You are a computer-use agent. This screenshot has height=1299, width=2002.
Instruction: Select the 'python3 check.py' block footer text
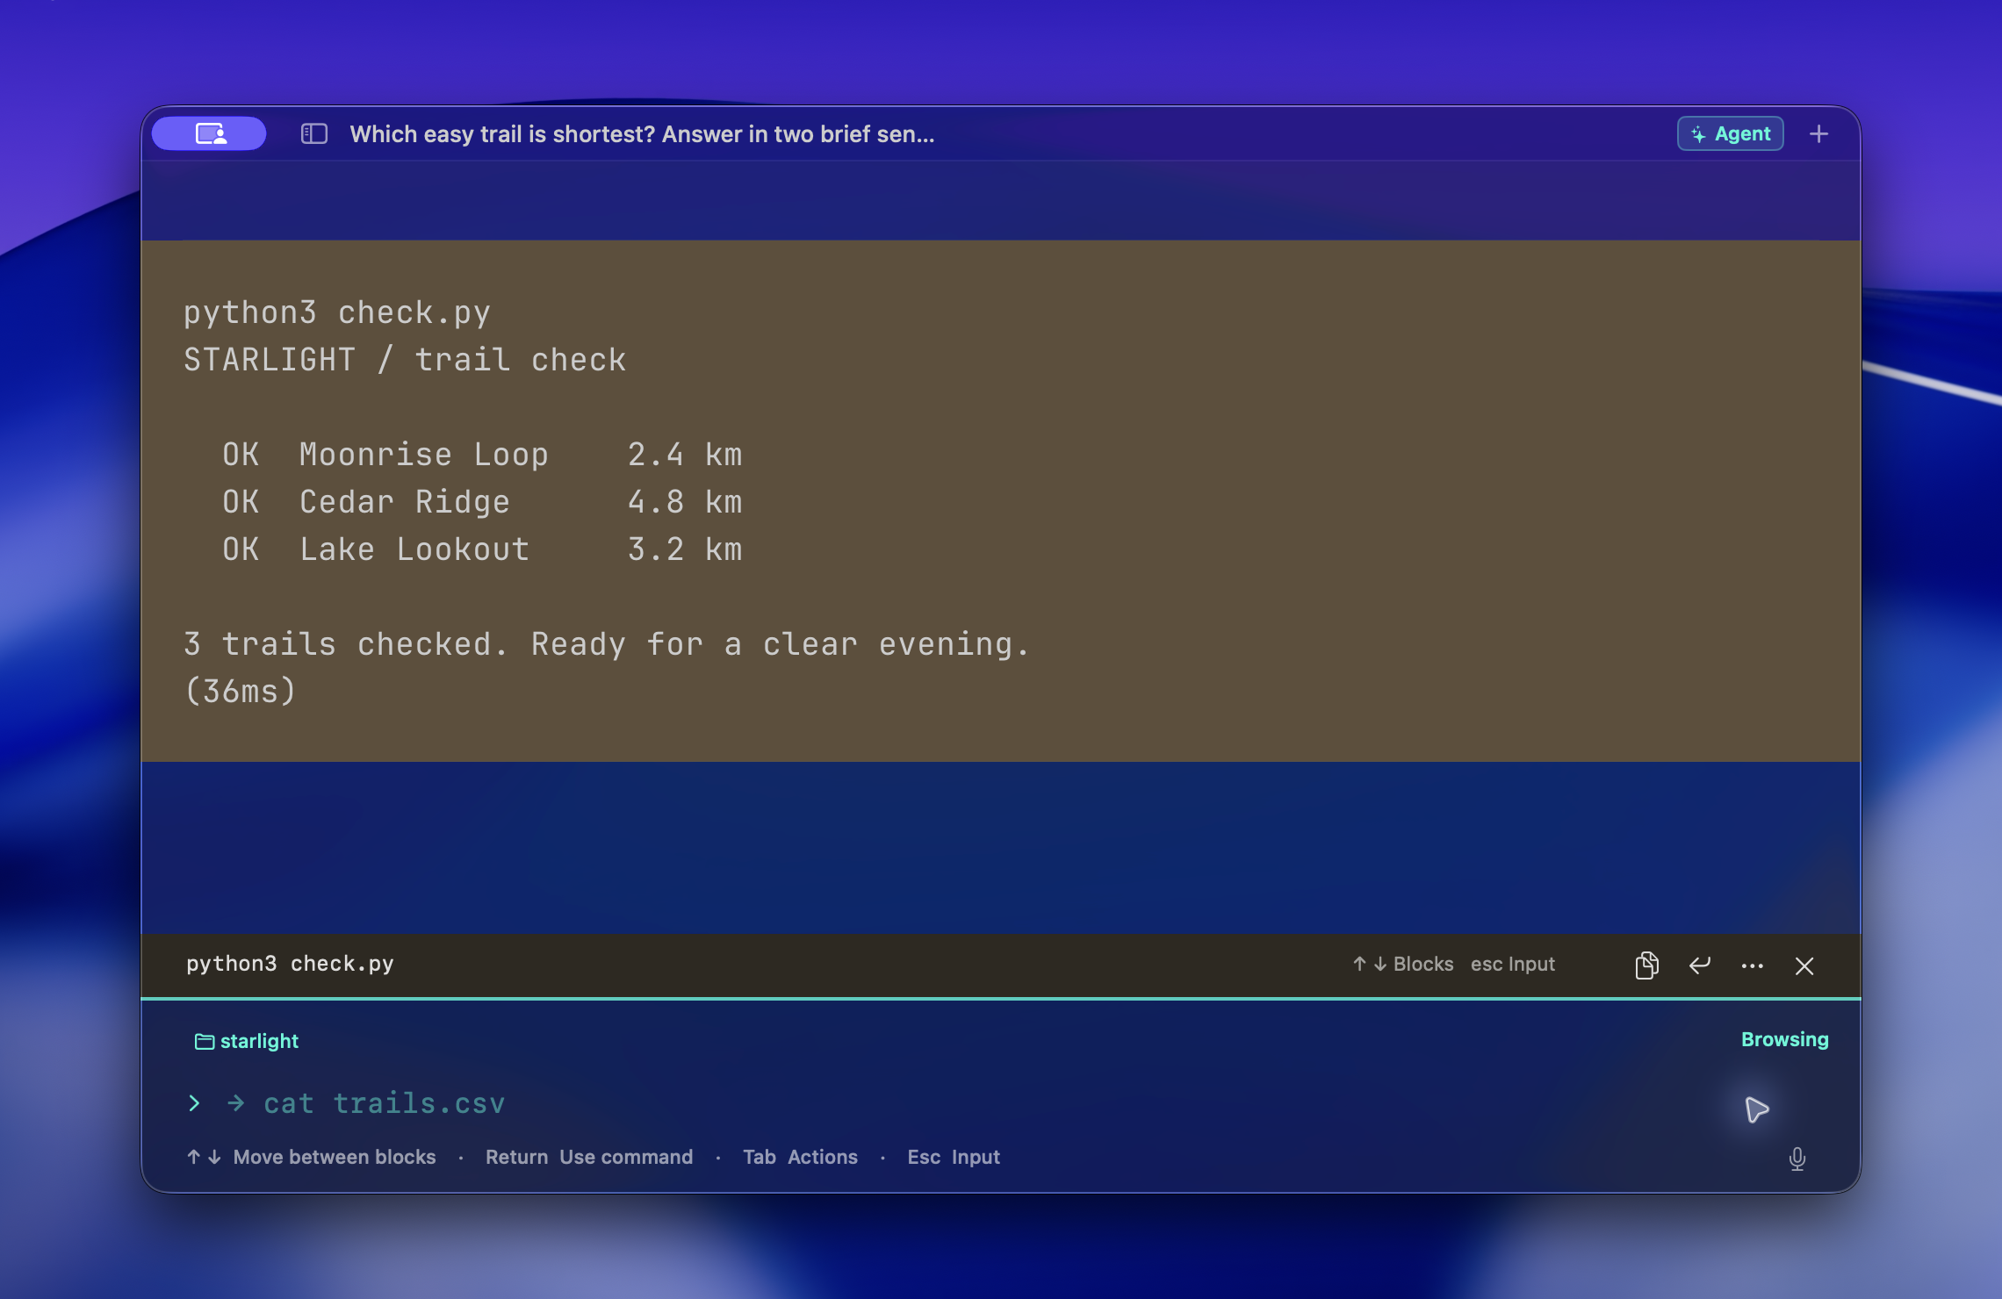290,964
